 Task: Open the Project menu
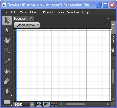pos(48,12)
